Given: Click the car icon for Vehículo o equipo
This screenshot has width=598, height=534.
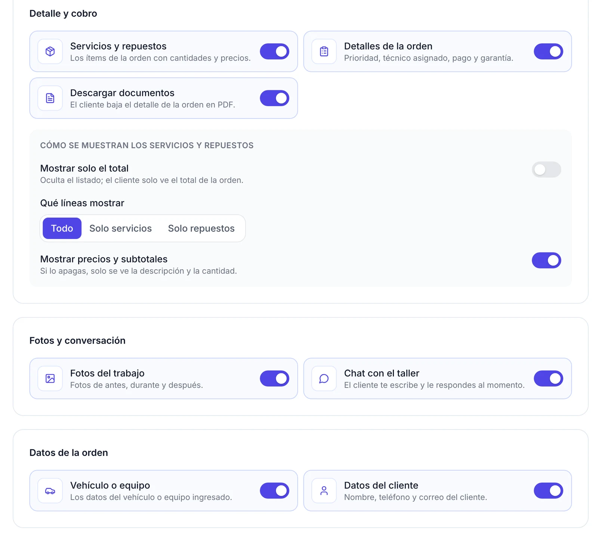Looking at the screenshot, I should pos(50,491).
